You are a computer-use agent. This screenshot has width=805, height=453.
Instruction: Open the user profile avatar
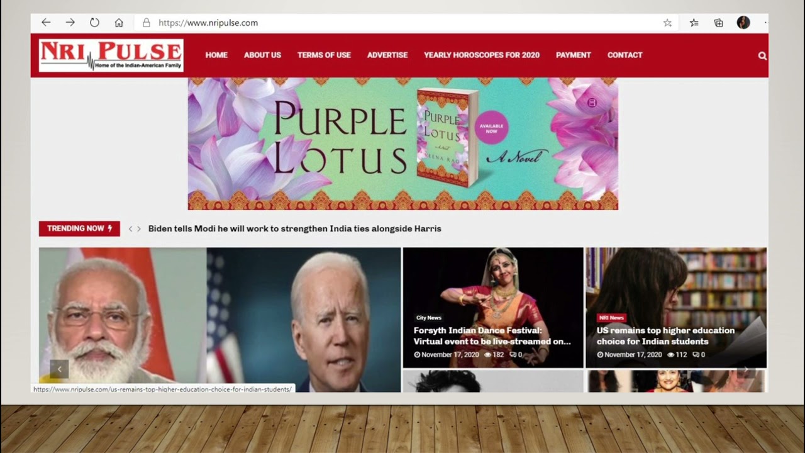[743, 23]
